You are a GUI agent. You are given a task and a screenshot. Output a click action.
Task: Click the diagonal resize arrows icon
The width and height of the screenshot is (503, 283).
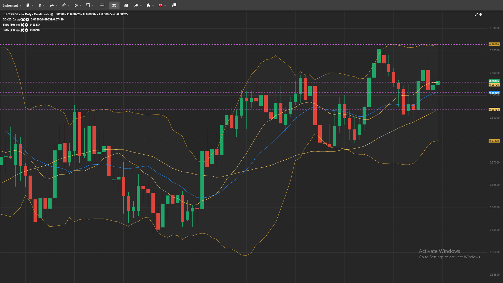pos(477,14)
